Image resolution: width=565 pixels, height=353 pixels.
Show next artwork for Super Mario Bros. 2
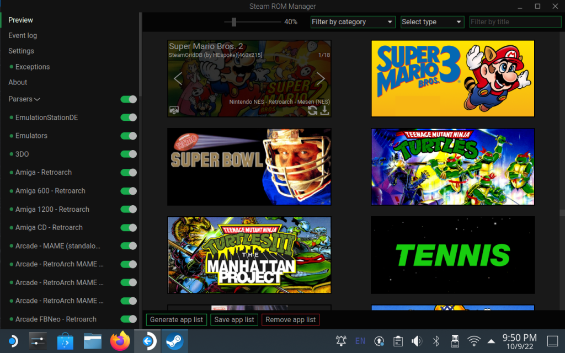[x=321, y=78]
